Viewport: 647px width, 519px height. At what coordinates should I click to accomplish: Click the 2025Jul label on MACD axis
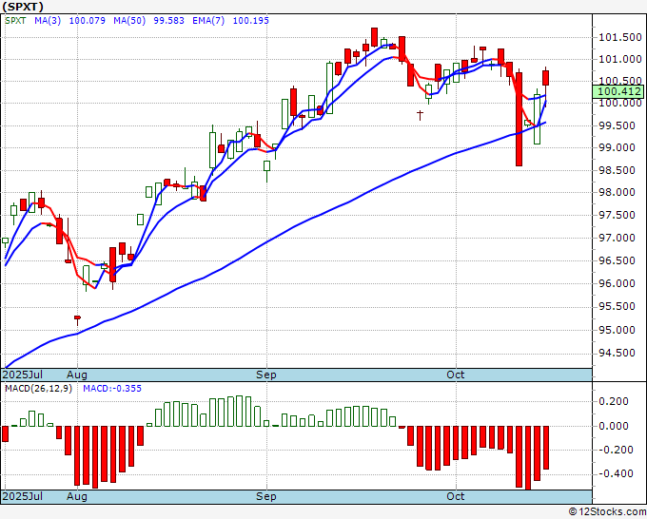[23, 496]
